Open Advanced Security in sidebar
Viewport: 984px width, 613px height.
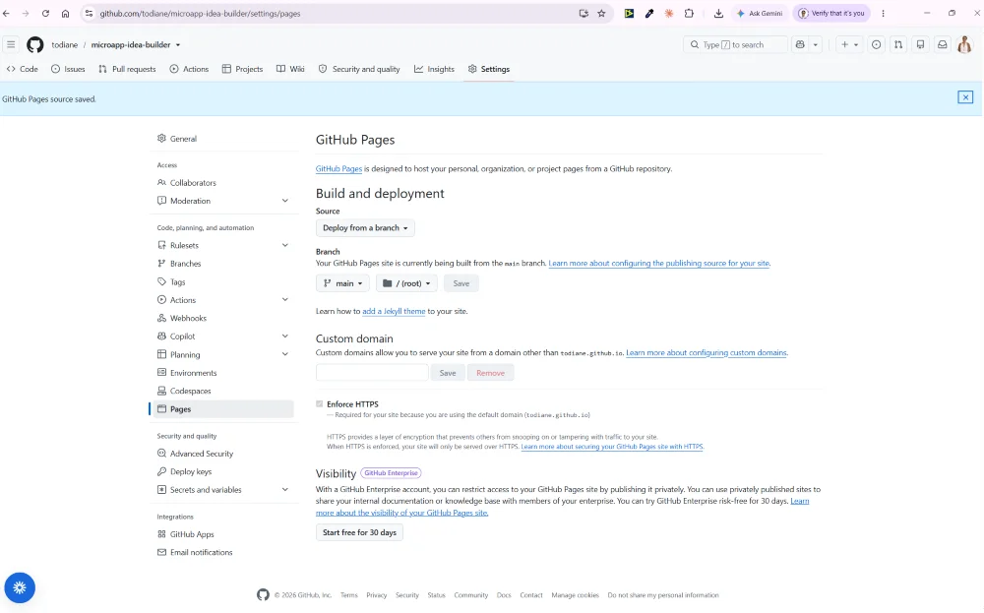pos(224,453)
